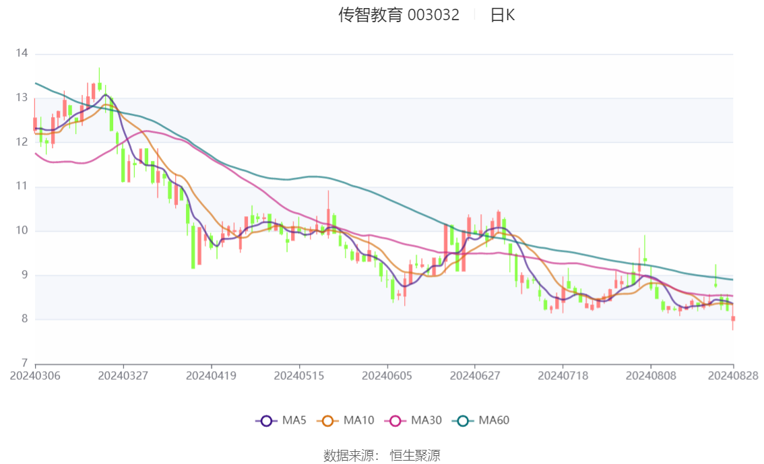Click the y-axis value 14
The height and width of the screenshot is (464, 764).
tap(22, 53)
